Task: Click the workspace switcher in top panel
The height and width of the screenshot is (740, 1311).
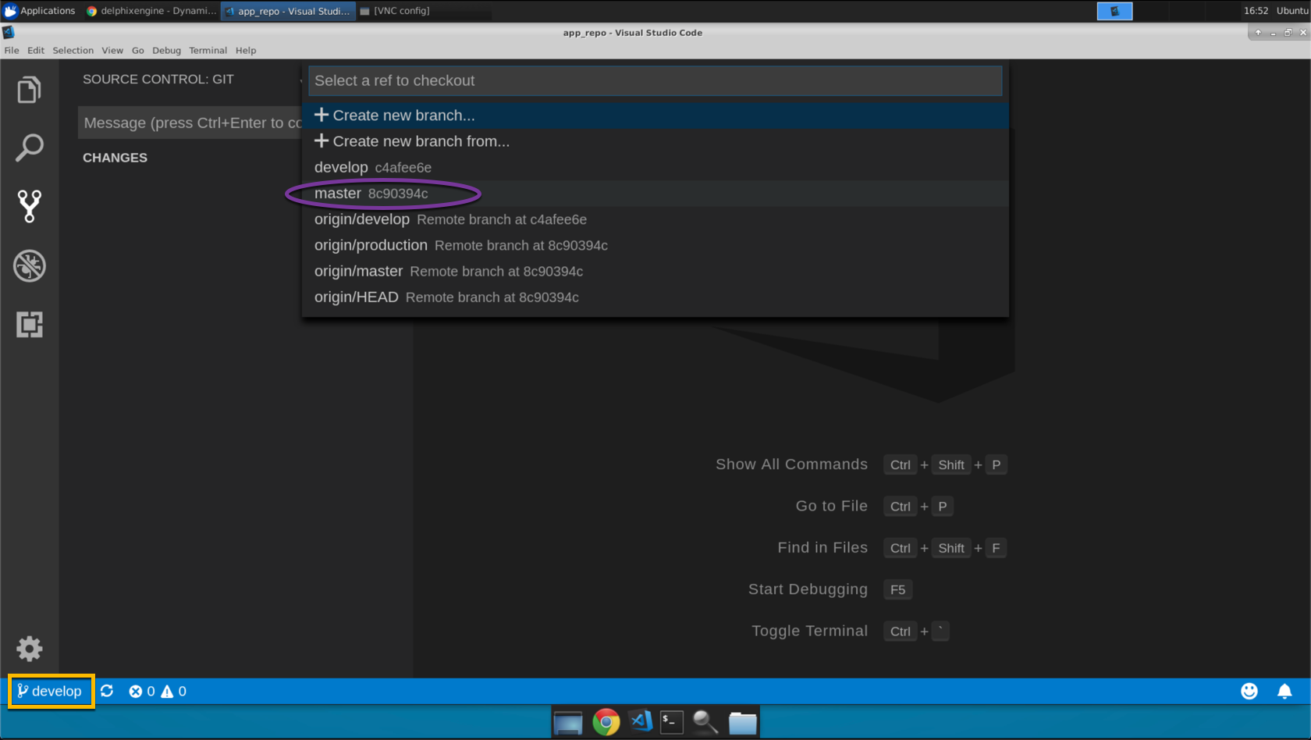Action: tap(1114, 11)
